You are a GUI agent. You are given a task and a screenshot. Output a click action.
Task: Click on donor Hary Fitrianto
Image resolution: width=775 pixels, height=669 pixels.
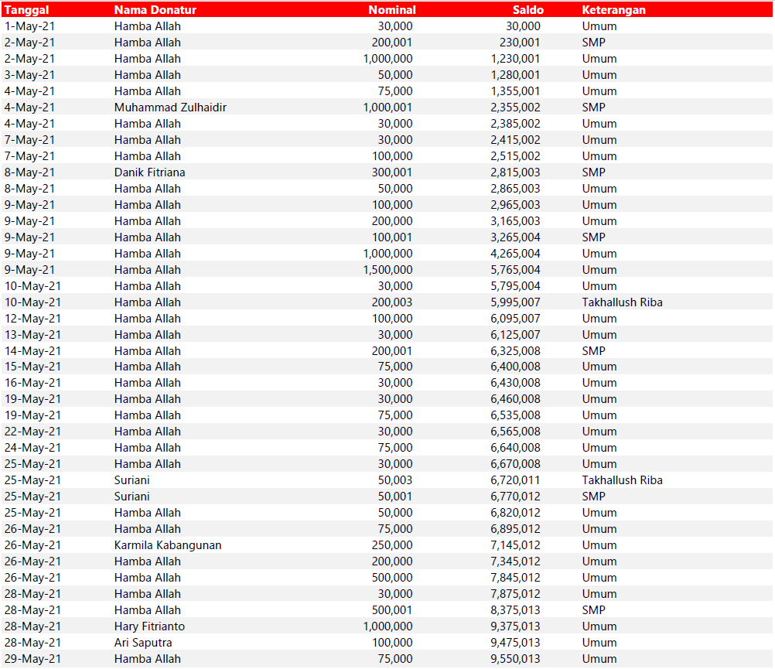tap(149, 626)
